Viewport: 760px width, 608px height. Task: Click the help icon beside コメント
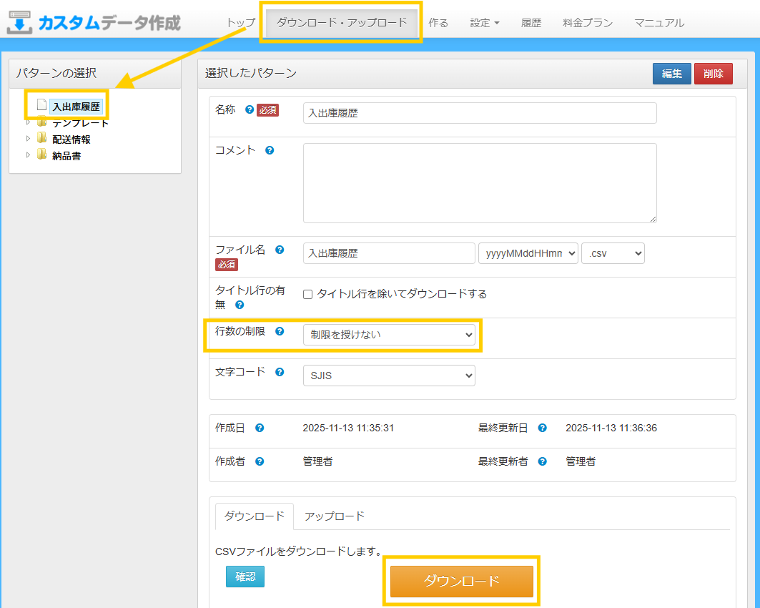(x=270, y=150)
